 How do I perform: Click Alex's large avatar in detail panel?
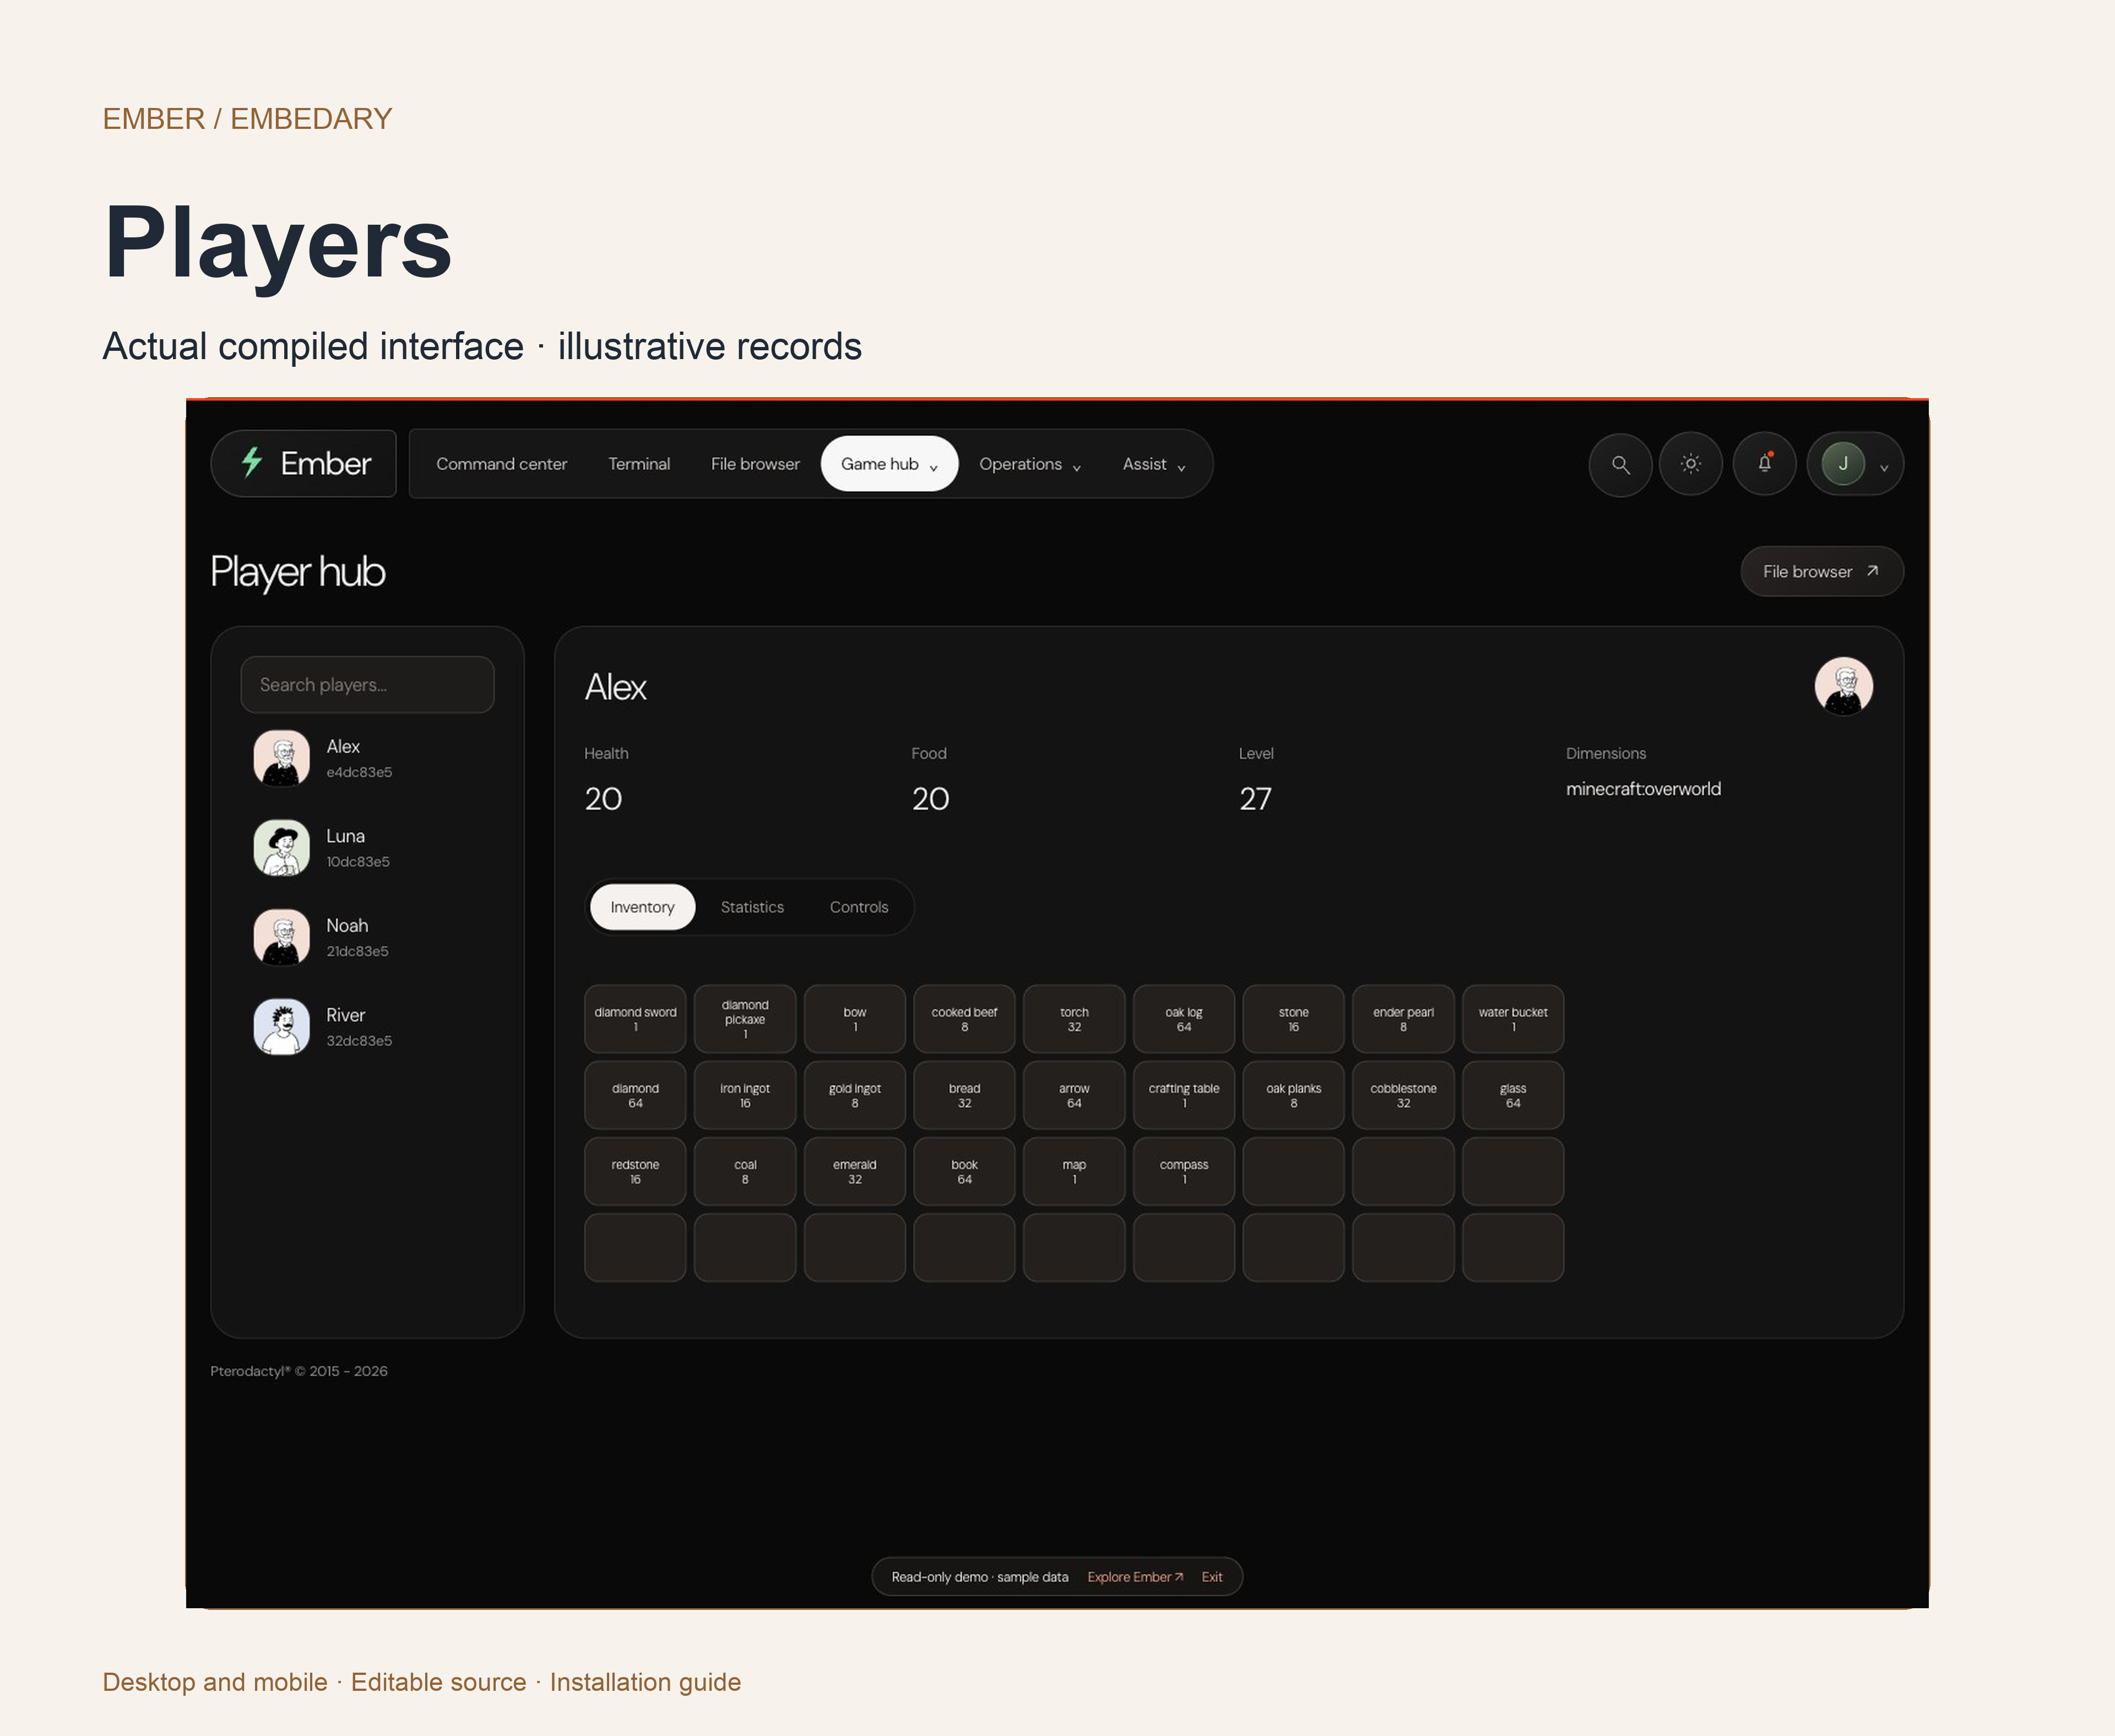pyautogui.click(x=1844, y=686)
